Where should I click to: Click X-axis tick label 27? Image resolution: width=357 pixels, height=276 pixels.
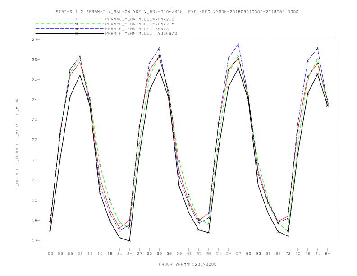click(139, 253)
